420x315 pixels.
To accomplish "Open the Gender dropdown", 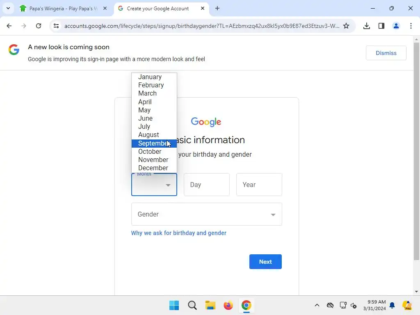I will click(207, 214).
